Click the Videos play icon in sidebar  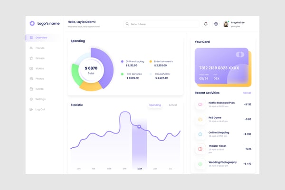[31, 68]
